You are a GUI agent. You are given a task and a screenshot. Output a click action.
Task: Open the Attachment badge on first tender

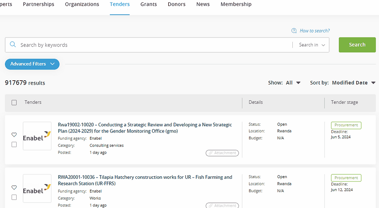222,153
